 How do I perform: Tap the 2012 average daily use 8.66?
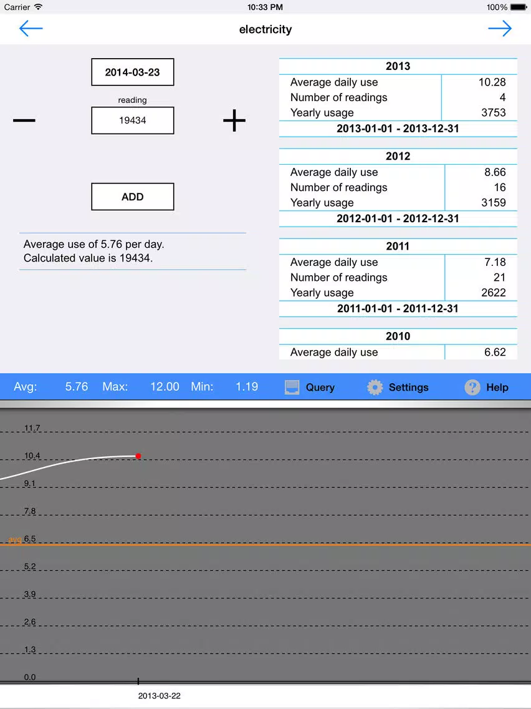[x=495, y=172]
